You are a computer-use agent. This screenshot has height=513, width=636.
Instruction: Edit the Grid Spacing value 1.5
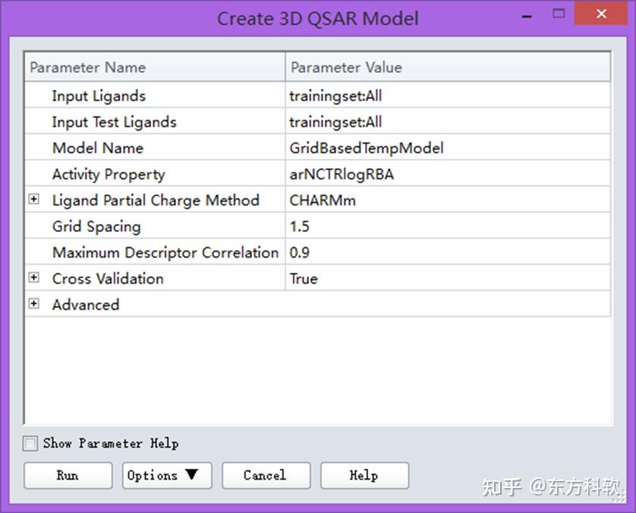point(448,226)
